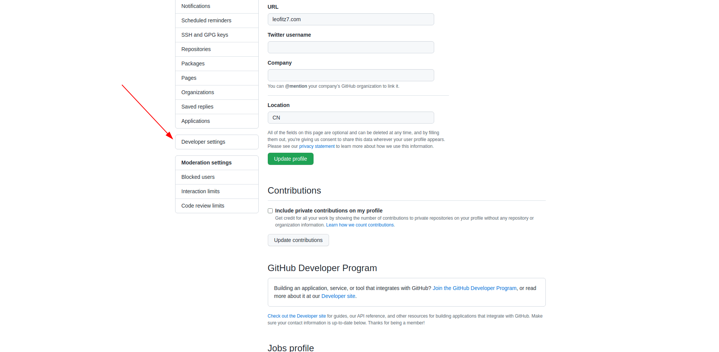Open Code review limits
The height and width of the screenshot is (352, 719).
[x=203, y=206]
